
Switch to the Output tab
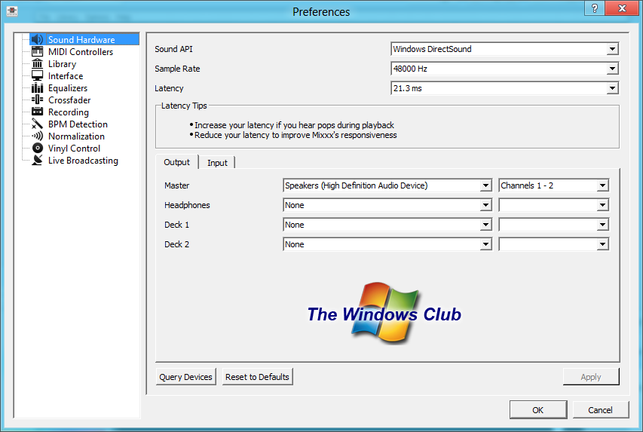pos(176,162)
